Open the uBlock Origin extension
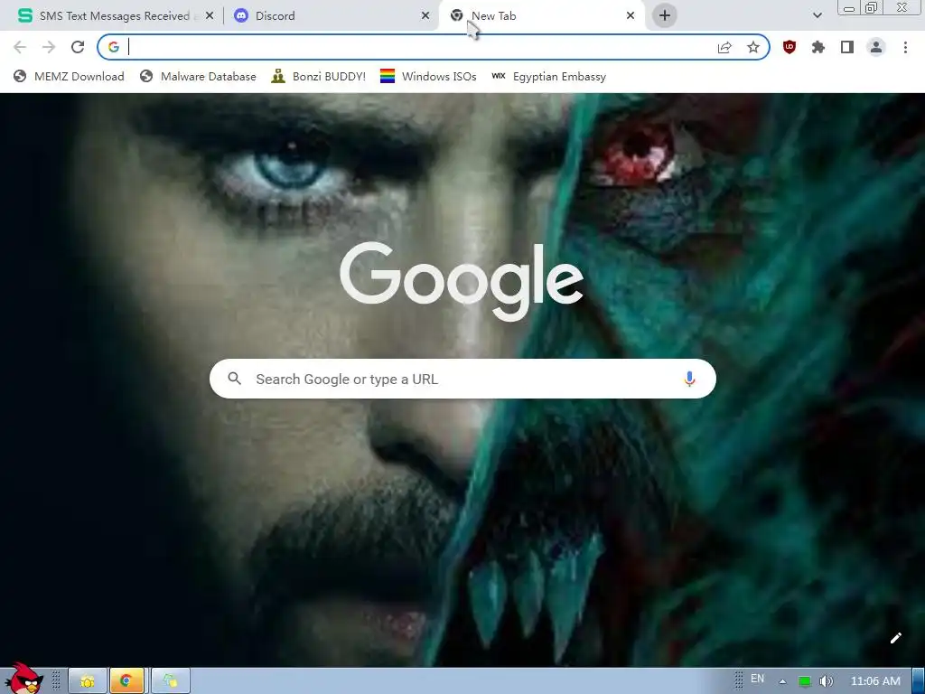 (x=790, y=47)
